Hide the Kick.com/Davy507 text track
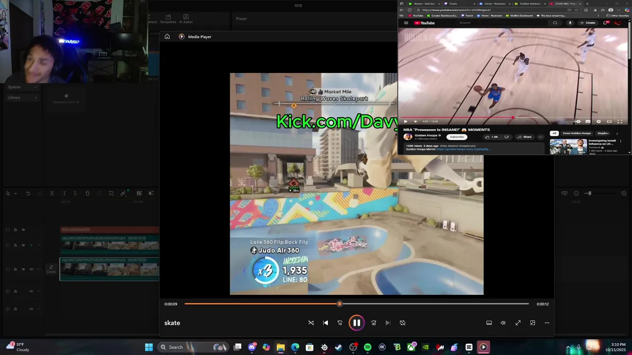This screenshot has width=632, height=355. coord(23,230)
